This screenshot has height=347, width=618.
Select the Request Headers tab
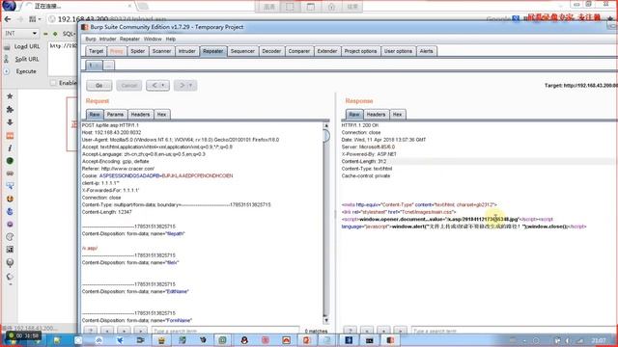140,115
